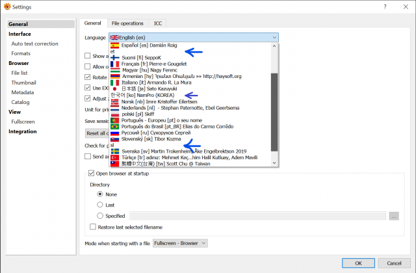
Task: Toggle Open browser at startup checkbox
Action: [91, 174]
